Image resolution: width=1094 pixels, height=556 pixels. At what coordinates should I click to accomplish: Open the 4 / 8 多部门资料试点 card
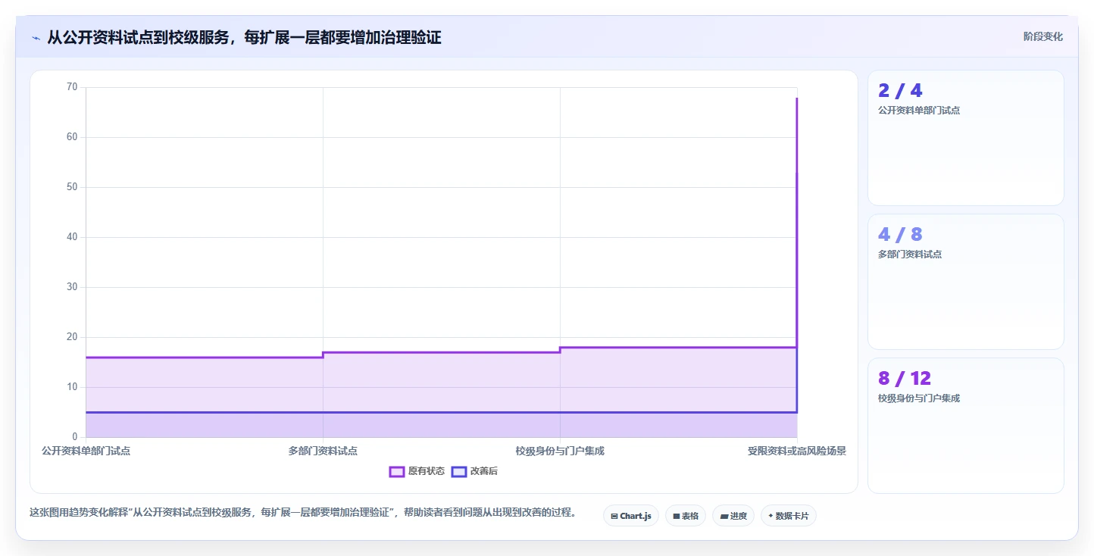965,282
